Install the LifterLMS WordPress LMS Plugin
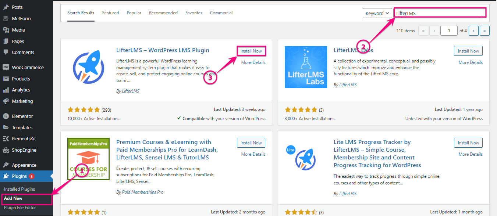Viewport: 497px width, 216px height. (x=251, y=51)
